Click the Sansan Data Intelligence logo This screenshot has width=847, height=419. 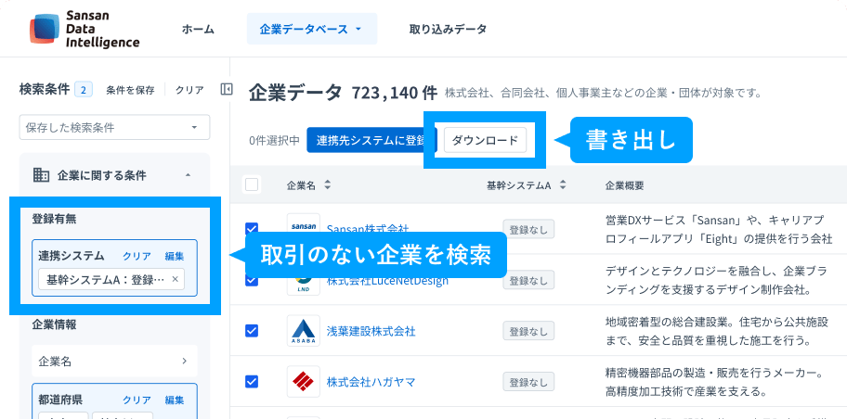coord(85,29)
